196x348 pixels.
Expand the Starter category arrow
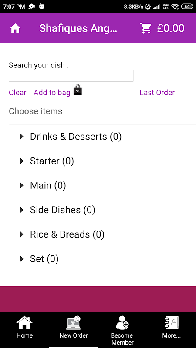[21, 161]
